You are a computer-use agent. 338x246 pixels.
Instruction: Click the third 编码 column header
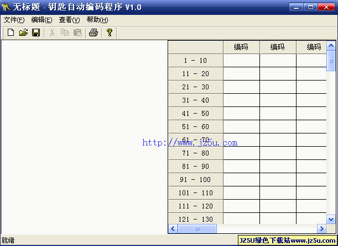click(x=311, y=47)
